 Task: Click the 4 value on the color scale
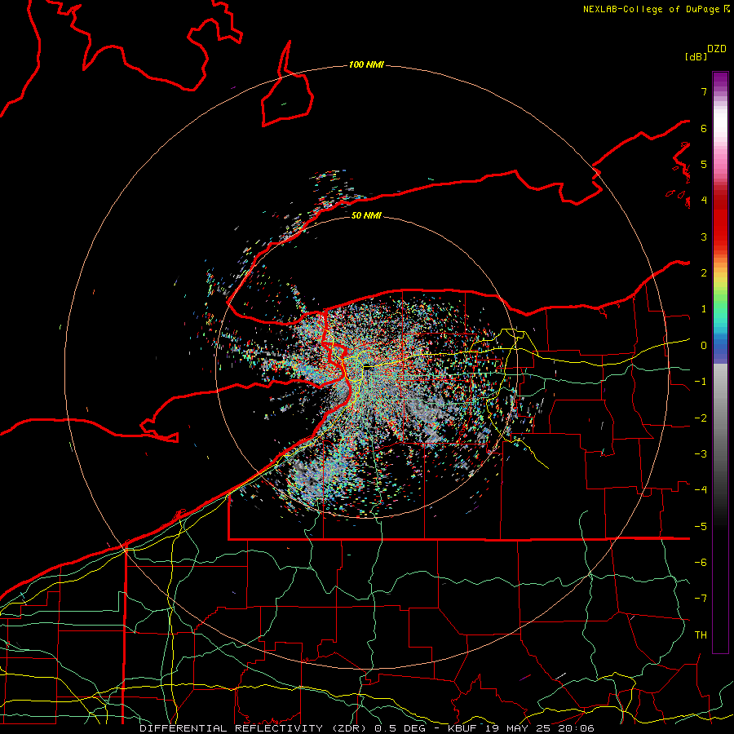pyautogui.click(x=704, y=201)
